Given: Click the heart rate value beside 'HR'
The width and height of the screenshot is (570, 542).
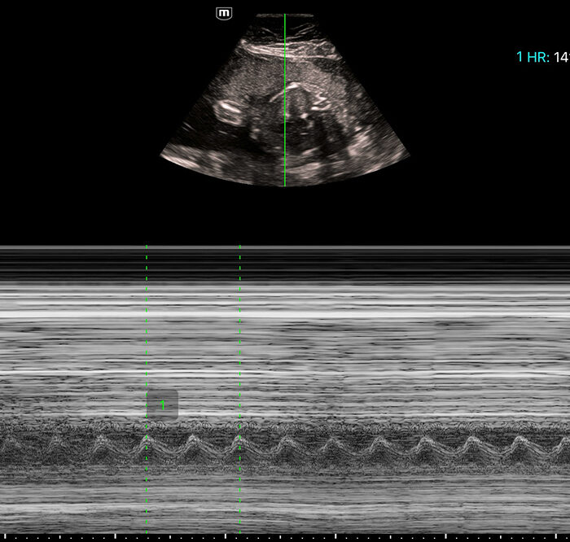Looking at the screenshot, I should [561, 57].
